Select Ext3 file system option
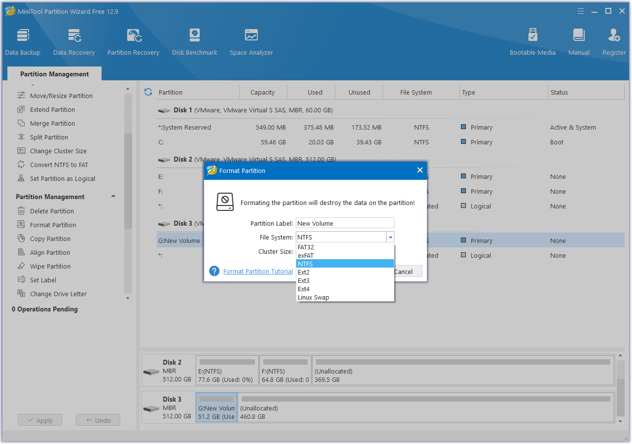The height and width of the screenshot is (444, 632). pyautogui.click(x=345, y=280)
